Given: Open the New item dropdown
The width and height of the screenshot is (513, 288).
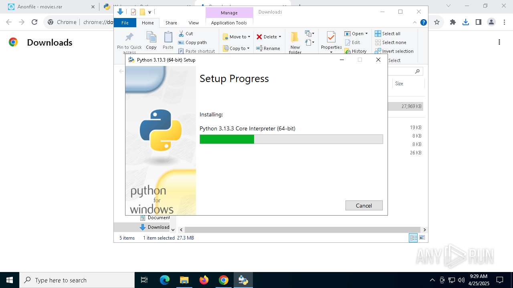Looking at the screenshot, I should pos(309,34).
